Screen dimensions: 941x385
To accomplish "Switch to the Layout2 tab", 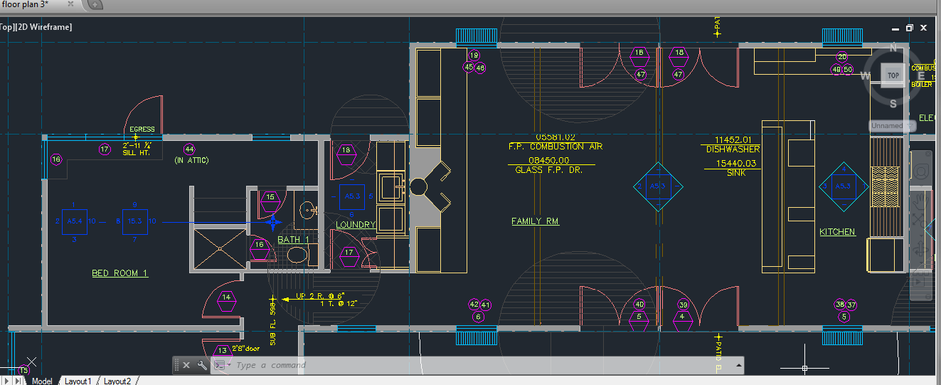I will click(117, 381).
